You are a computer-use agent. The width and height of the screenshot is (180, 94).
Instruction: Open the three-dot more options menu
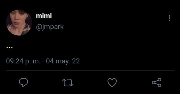[x=169, y=18]
